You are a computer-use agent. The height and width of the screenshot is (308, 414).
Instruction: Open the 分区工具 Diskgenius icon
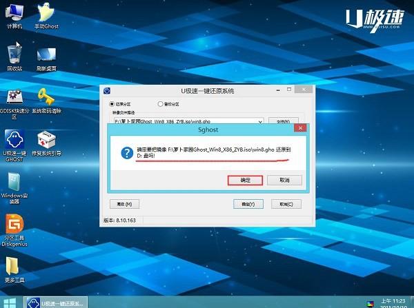pos(14,231)
